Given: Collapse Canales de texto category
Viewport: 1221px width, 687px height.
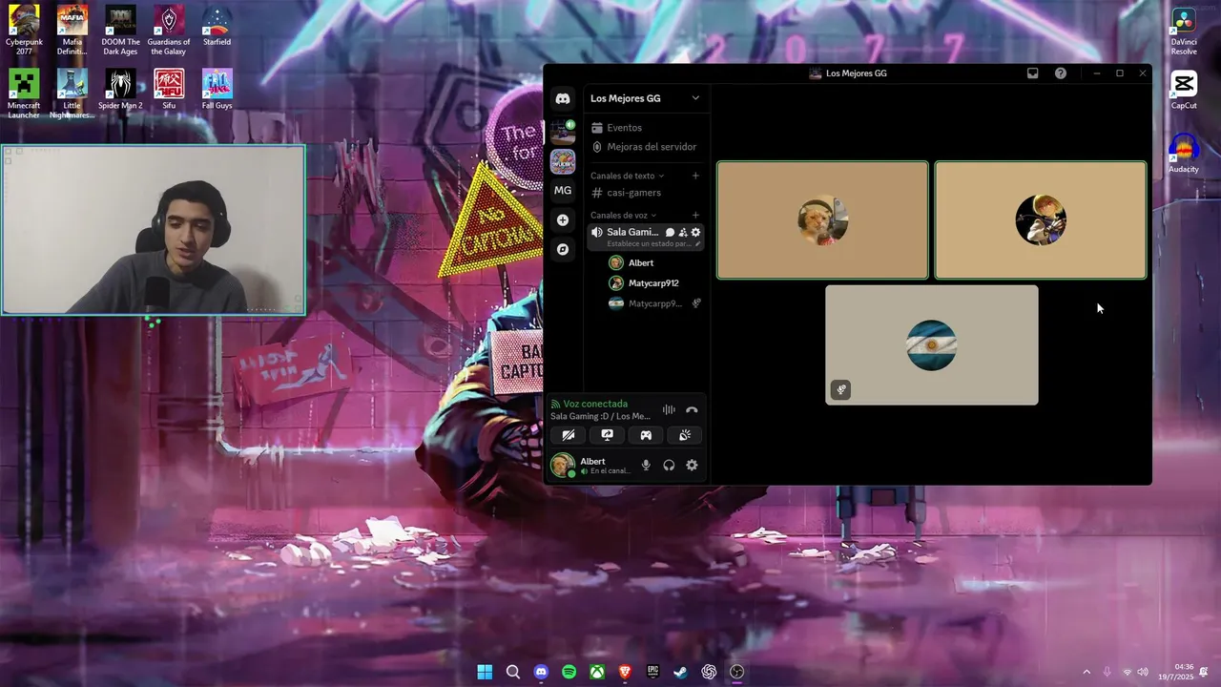Looking at the screenshot, I should pyautogui.click(x=627, y=176).
